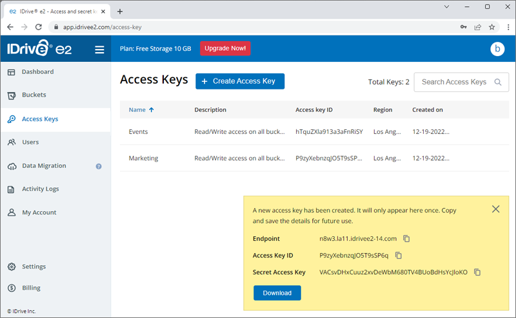Close the IDrive e2 browser tab
Image resolution: width=516 pixels, height=318 pixels.
103,12
